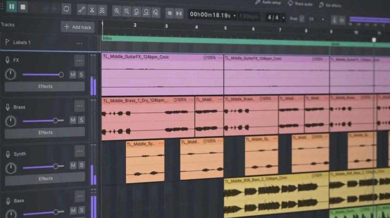Image resolution: width=390 pixels, height=218 pixels.
Task: Click the 130 bpm tempo field
Action: tap(249, 17)
